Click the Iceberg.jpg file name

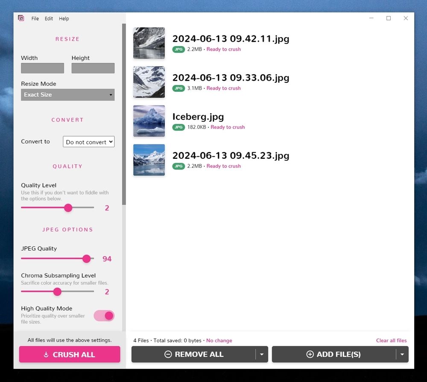(198, 117)
